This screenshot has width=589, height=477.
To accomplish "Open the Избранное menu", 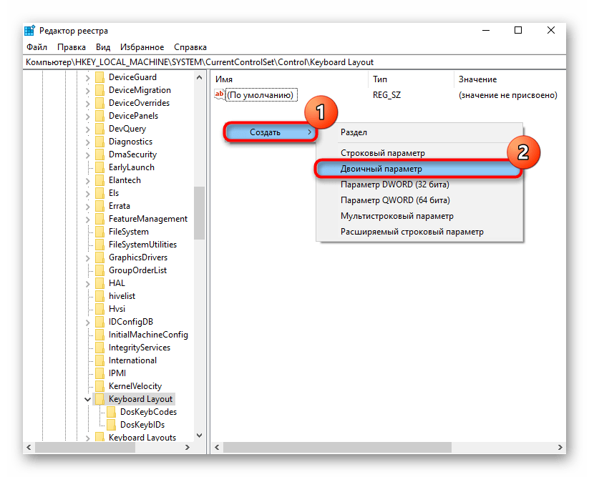I will pyautogui.click(x=142, y=47).
